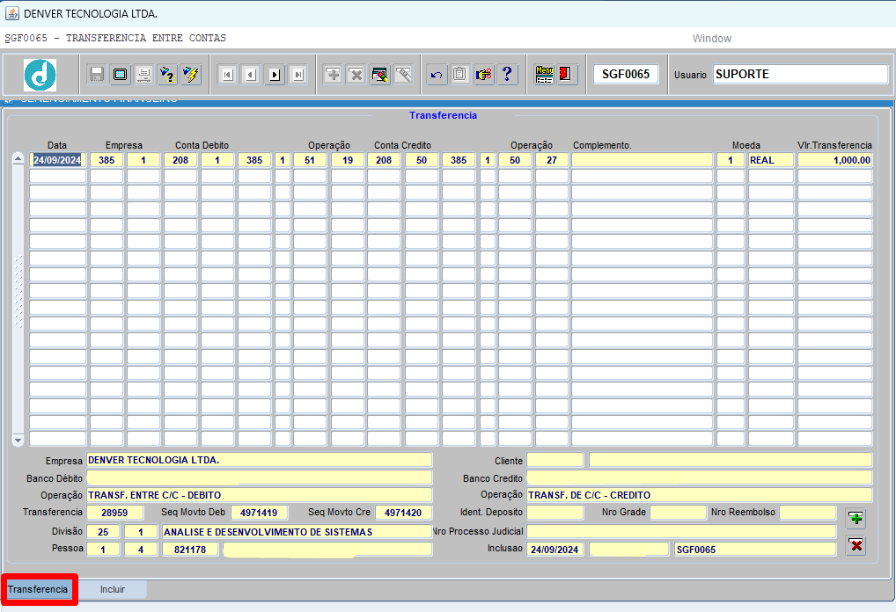896x612 pixels.
Task: Click the Inclusao program field SGF0065
Action: point(755,550)
